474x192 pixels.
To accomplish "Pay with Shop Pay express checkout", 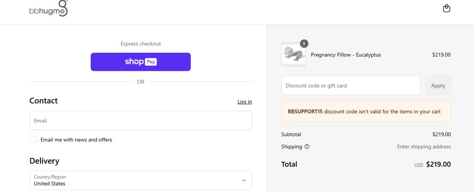I will click(x=141, y=62).
